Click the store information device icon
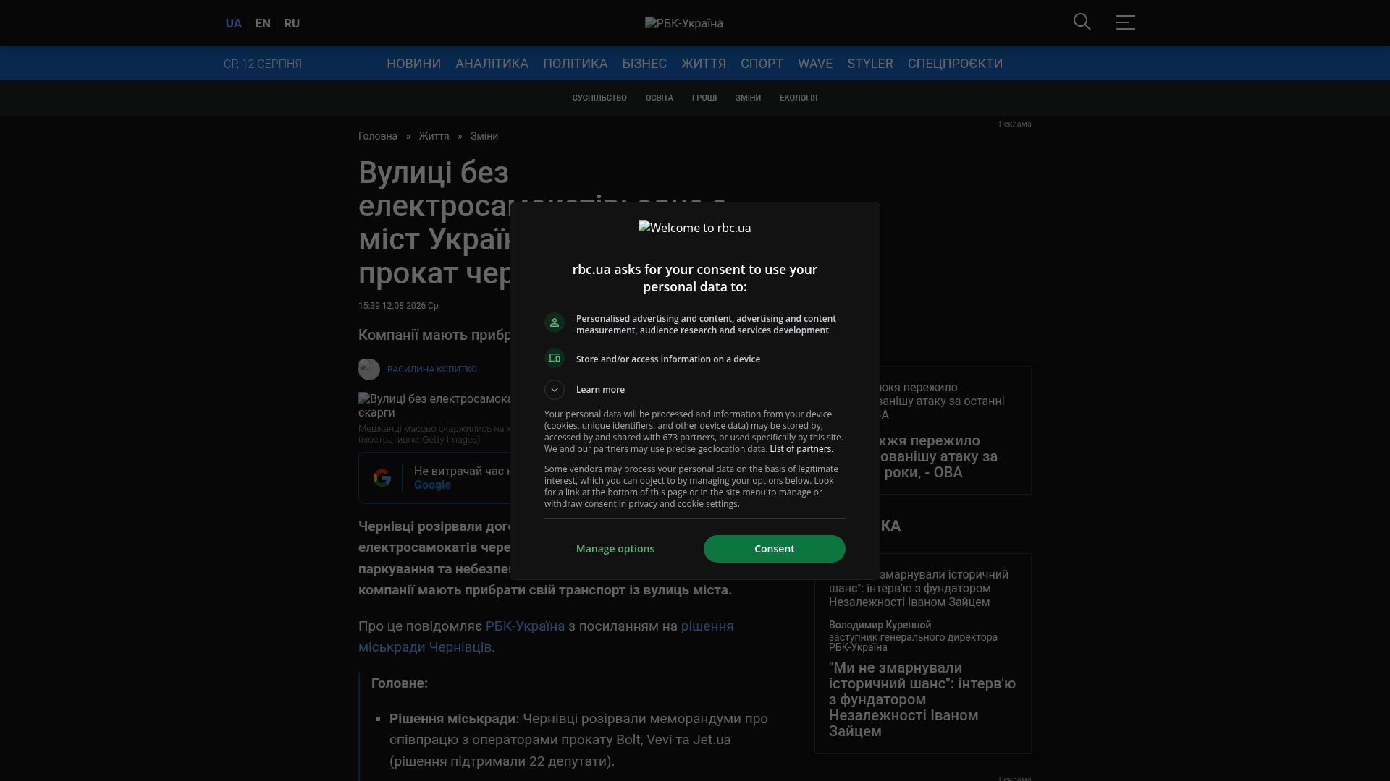Viewport: 1390px width, 781px height. pos(555,358)
